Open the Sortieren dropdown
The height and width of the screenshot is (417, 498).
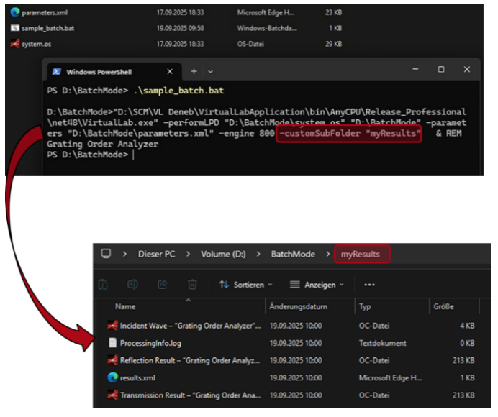point(246,285)
